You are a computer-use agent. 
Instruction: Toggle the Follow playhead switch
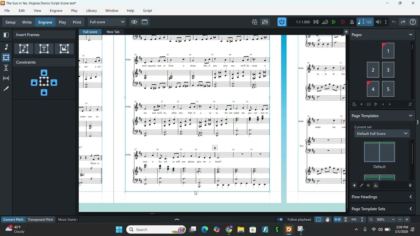(280, 220)
